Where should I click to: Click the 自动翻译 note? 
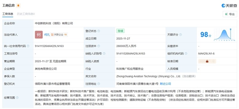[189, 76]
